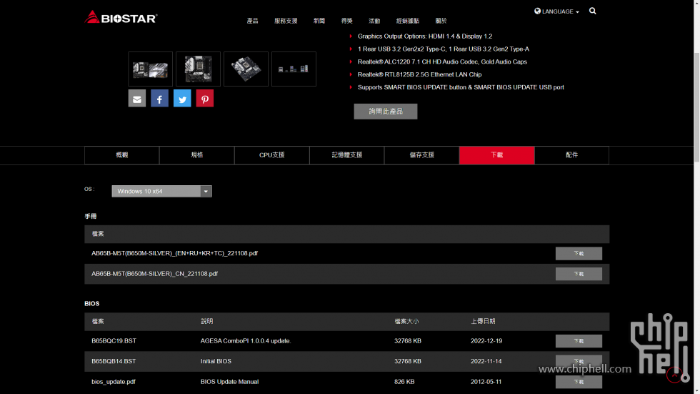Screen dimensions: 700x394
Task: Click Realtek RTL8125B 2.5G Ethernet feature line
Action: 419,74
